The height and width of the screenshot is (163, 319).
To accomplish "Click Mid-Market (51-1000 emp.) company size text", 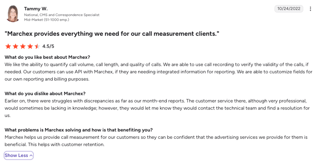I will tap(47, 20).
